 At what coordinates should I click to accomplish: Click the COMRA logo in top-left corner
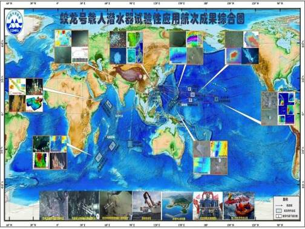(15, 22)
